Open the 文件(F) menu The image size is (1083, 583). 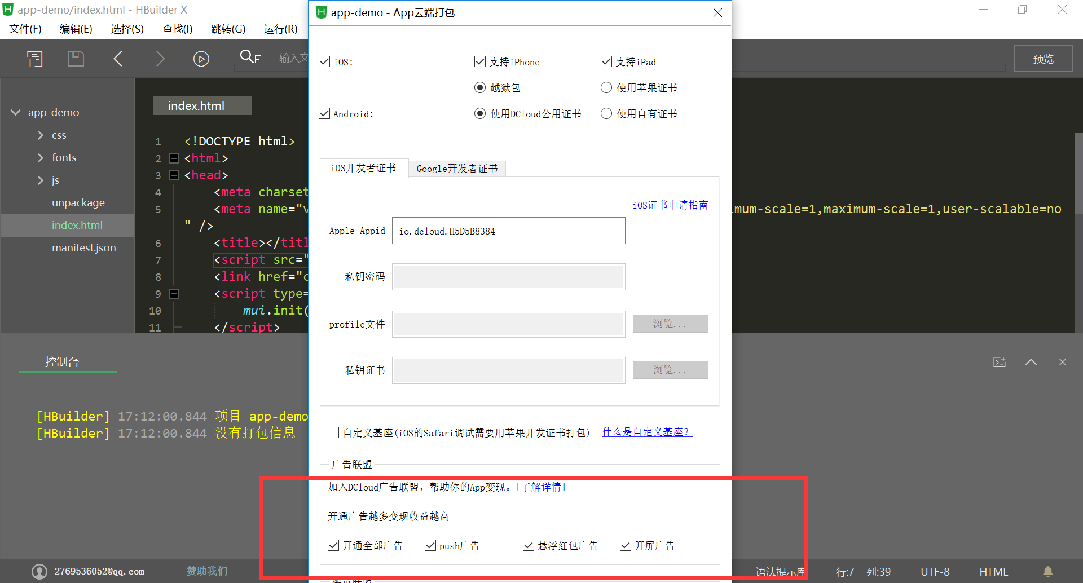(x=25, y=29)
